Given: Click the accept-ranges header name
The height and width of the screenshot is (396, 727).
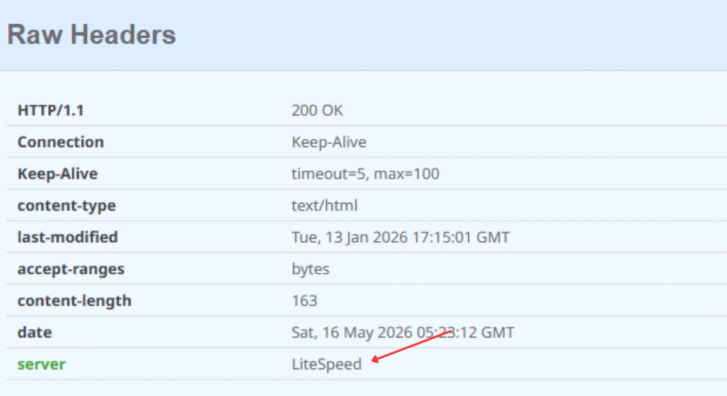Looking at the screenshot, I should (71, 269).
